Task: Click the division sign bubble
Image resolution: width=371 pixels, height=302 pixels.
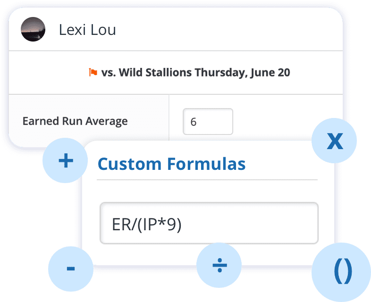Action: point(219,265)
